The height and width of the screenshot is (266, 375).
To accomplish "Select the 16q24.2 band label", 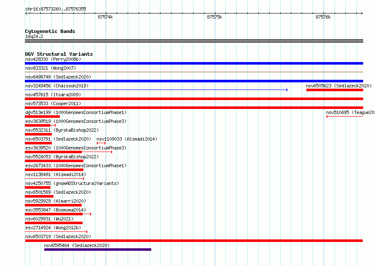I will [x=34, y=36].
